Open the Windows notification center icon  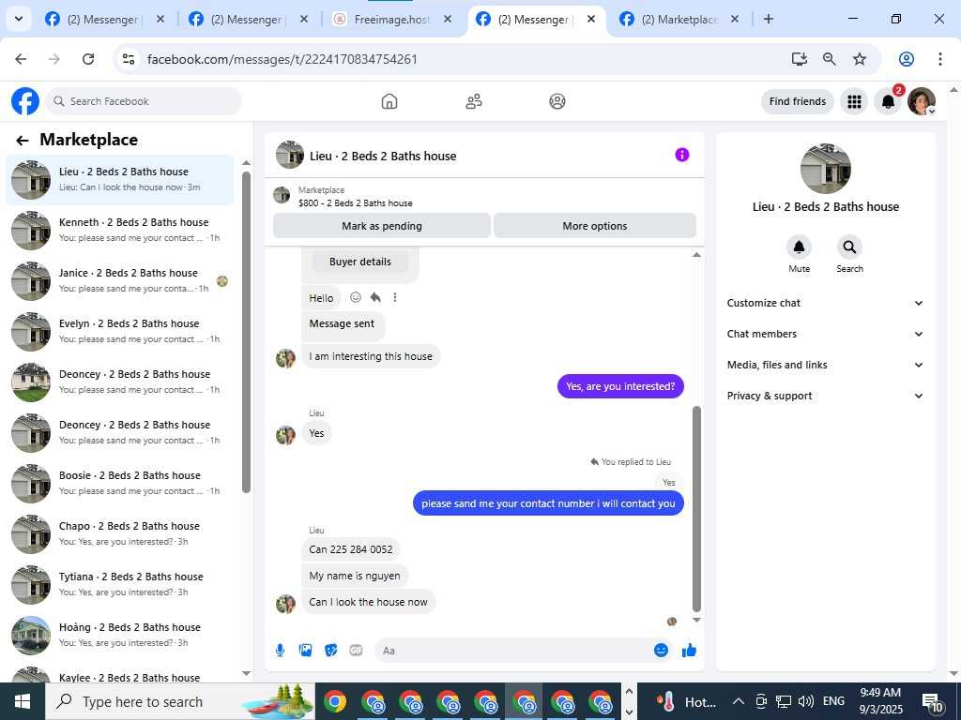point(933,702)
